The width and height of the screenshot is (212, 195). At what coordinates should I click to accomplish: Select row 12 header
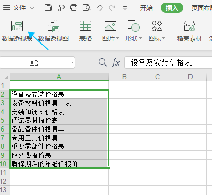[5, 181]
